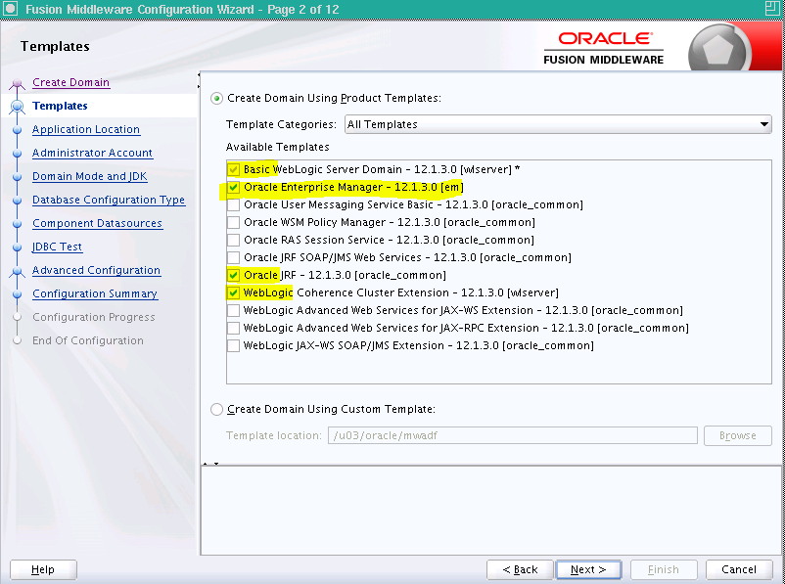The image size is (785, 584).
Task: Uncheck WebLogic Coherence Cluster Extension
Action: pos(233,292)
